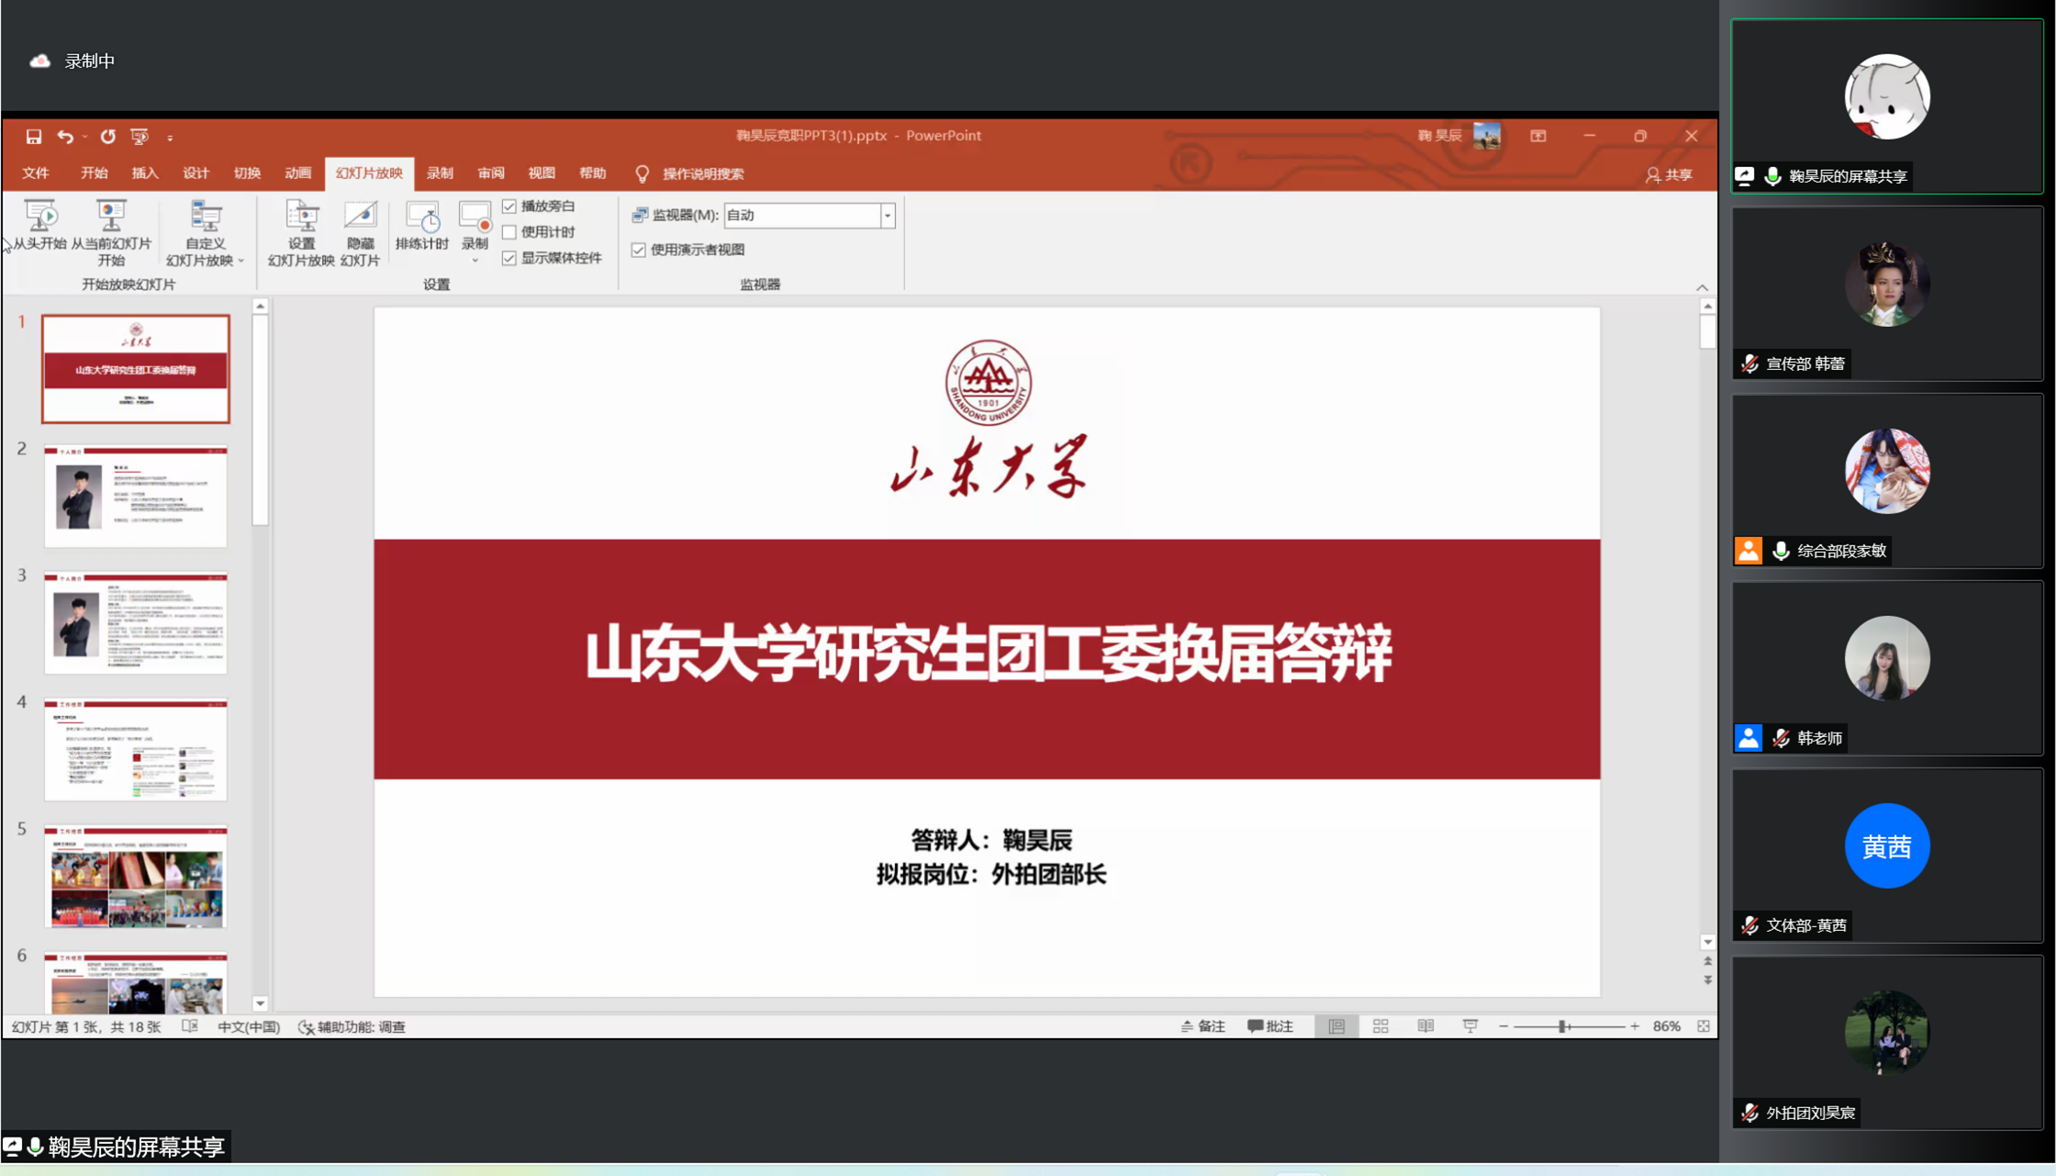Click the Save icon in quick access toolbar
This screenshot has width=2056, height=1176.
coord(33,137)
